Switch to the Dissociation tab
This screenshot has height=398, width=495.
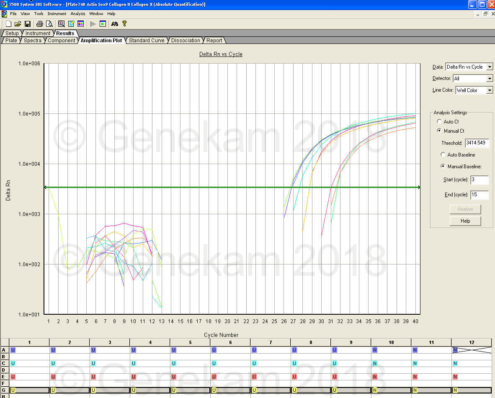[x=186, y=41]
